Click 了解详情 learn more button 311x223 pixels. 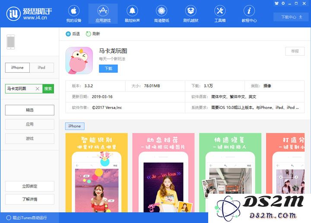coord(29,199)
